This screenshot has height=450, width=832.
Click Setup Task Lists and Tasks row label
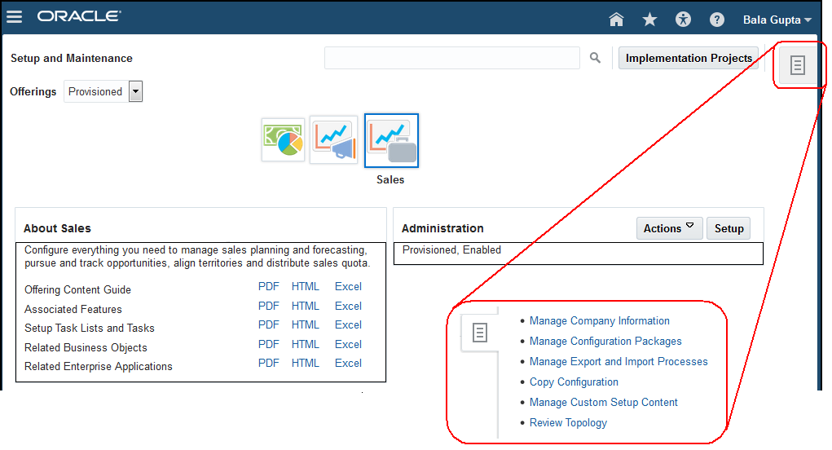click(x=90, y=329)
